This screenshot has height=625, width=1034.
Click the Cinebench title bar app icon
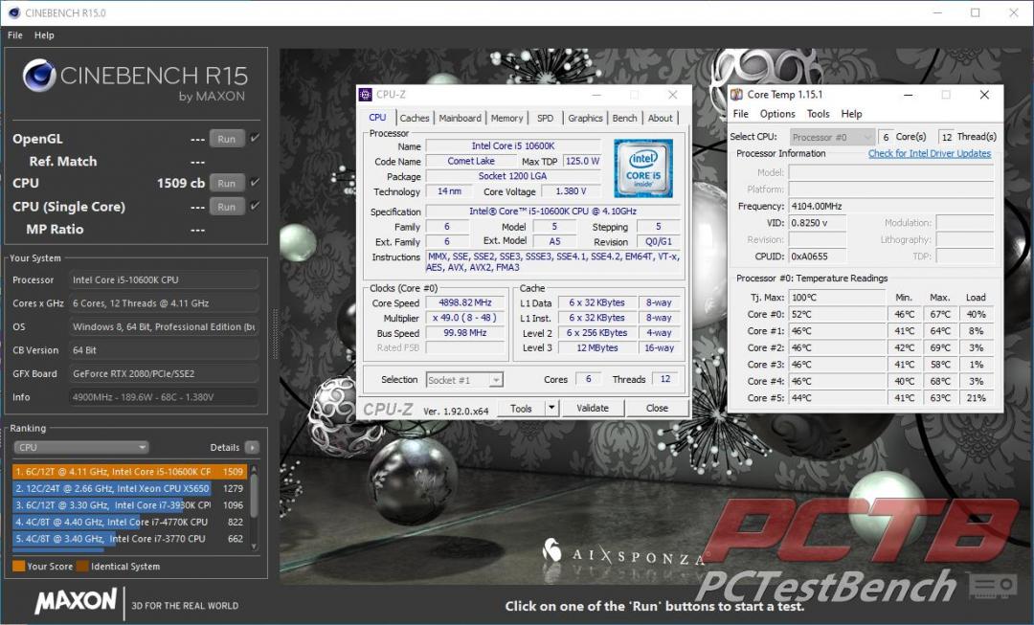point(13,12)
